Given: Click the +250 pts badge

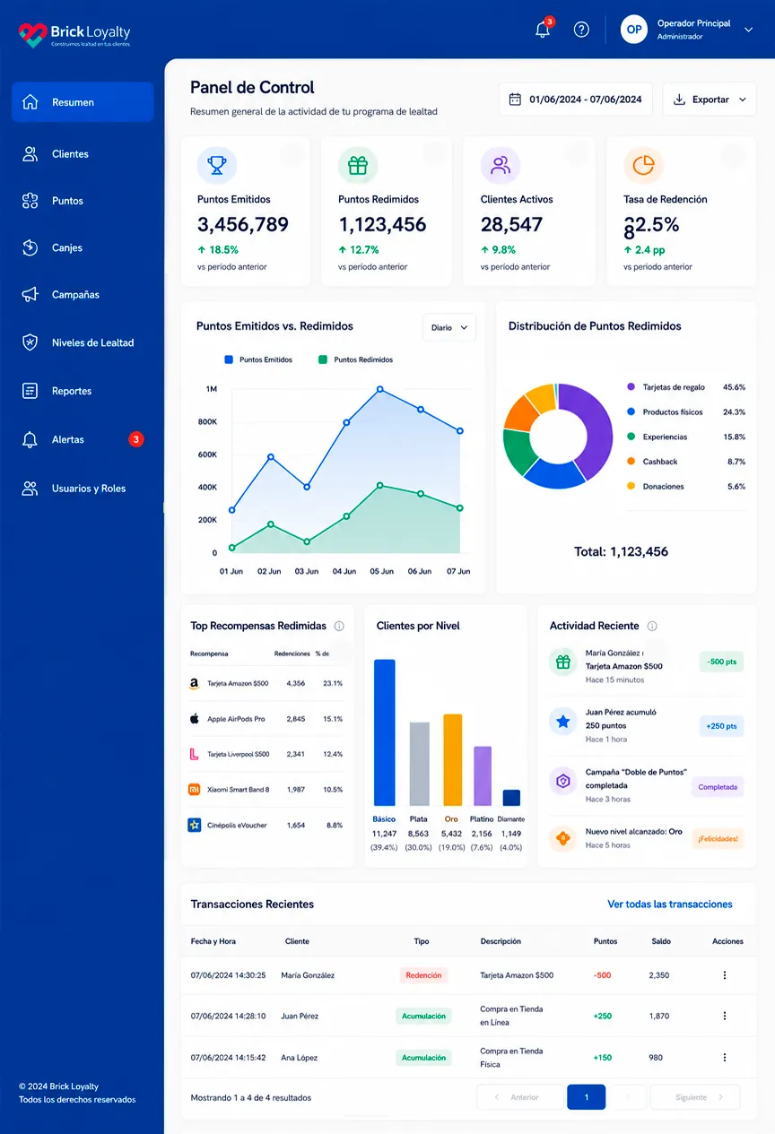Looking at the screenshot, I should (721, 726).
